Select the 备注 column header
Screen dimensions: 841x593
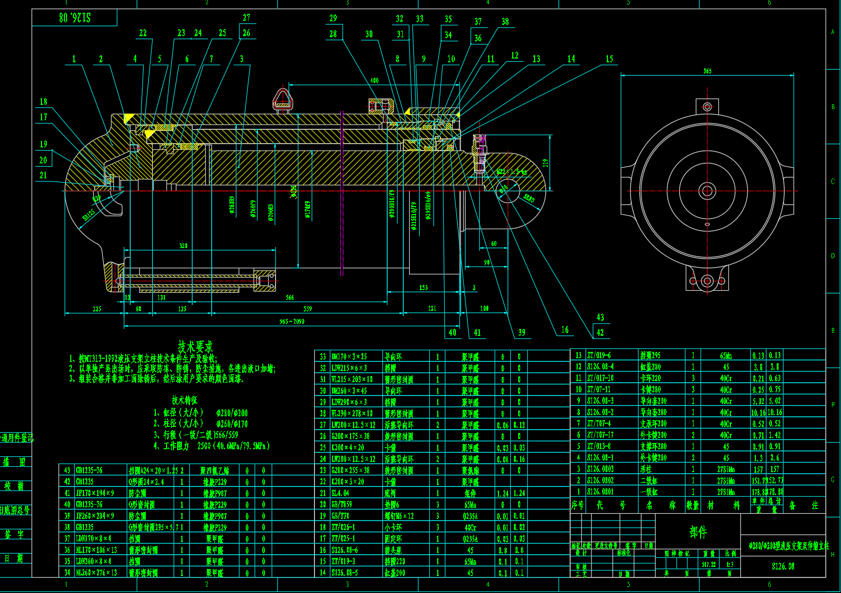tap(803, 505)
